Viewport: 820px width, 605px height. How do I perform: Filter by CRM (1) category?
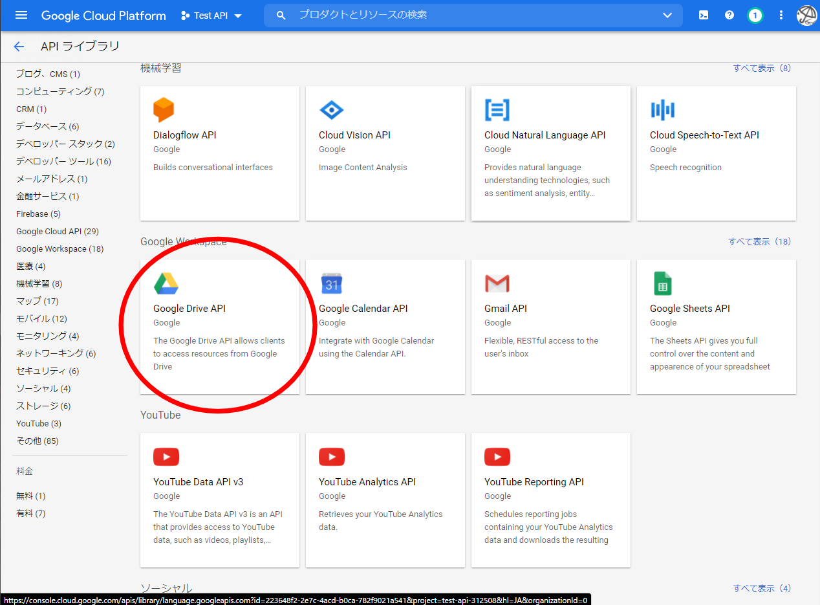coord(31,109)
